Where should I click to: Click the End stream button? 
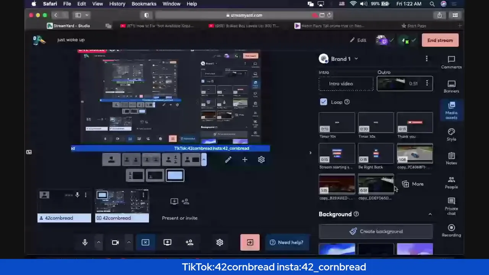(x=440, y=40)
